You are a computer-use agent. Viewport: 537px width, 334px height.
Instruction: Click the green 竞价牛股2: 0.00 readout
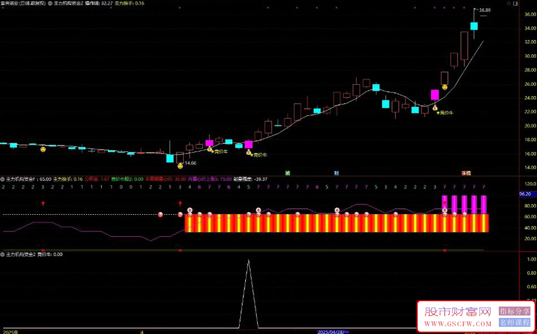click(128, 179)
